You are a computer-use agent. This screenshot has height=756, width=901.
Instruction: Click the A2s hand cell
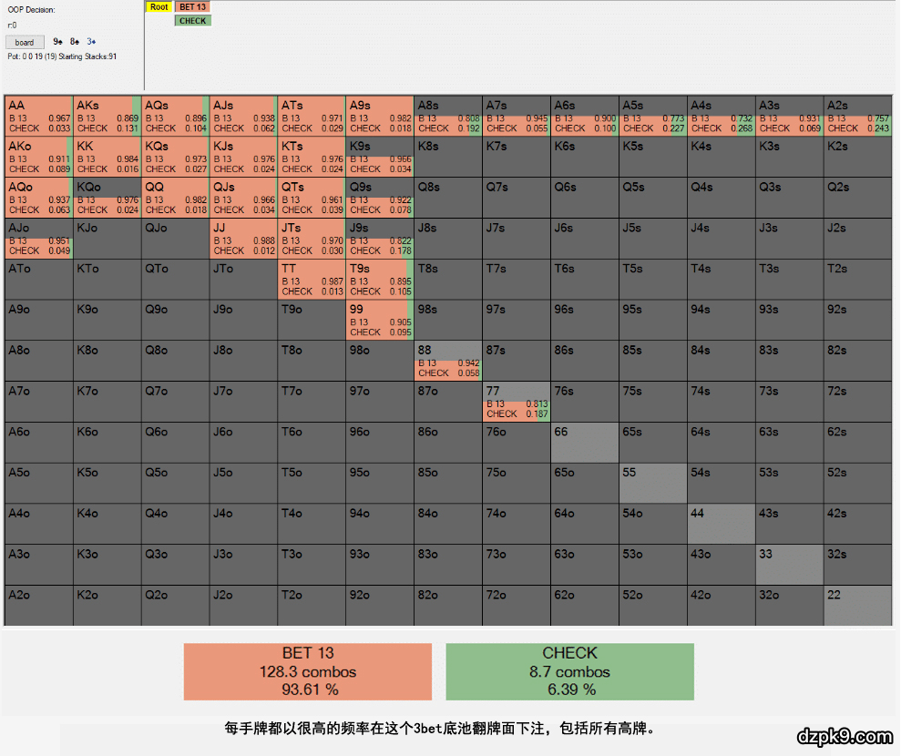856,116
